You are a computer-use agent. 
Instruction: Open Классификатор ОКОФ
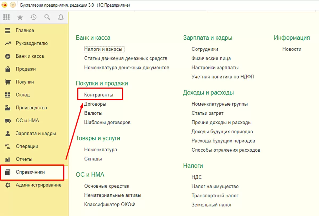tap(110, 205)
